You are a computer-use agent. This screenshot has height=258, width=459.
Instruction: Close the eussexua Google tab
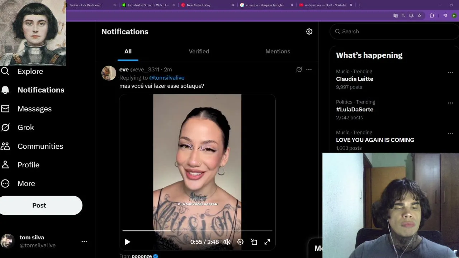click(292, 5)
